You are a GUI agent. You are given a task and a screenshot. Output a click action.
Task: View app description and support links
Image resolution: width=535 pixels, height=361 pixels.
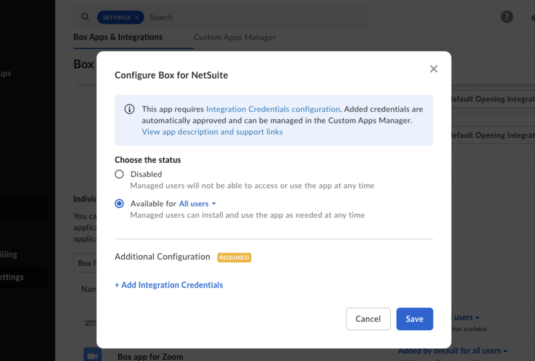click(212, 131)
